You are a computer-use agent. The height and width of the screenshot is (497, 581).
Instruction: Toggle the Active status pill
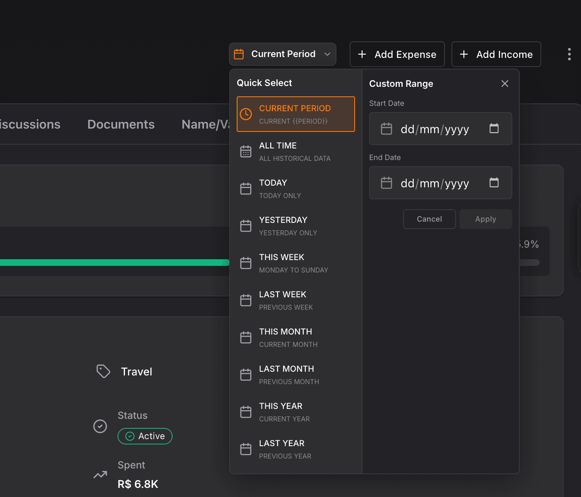point(145,436)
